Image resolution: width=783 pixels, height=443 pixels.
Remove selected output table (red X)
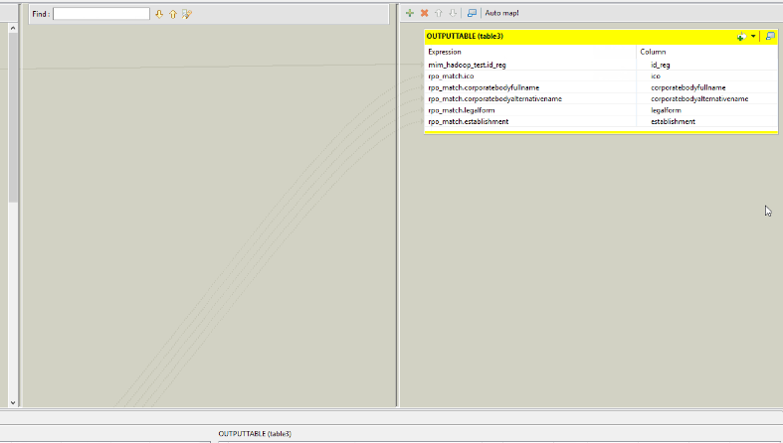pos(425,13)
